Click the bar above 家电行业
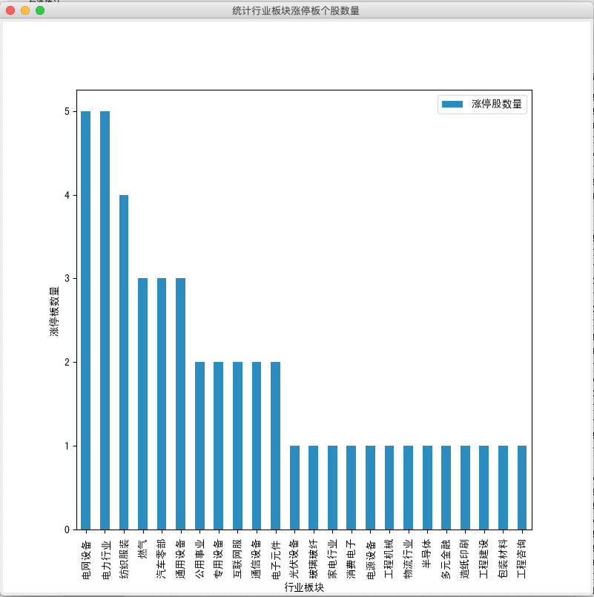This screenshot has width=594, height=597. tap(332, 488)
